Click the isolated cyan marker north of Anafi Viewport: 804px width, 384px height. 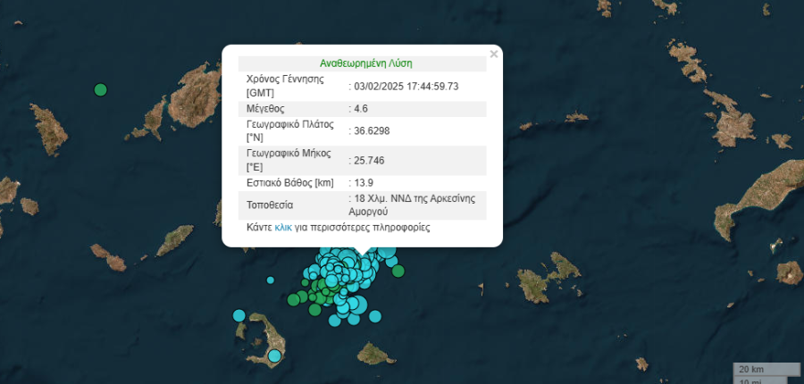(x=375, y=316)
